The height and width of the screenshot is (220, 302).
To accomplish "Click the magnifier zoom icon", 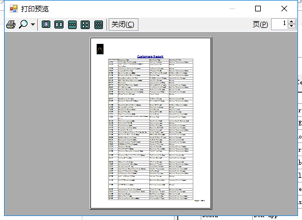I will [23, 25].
